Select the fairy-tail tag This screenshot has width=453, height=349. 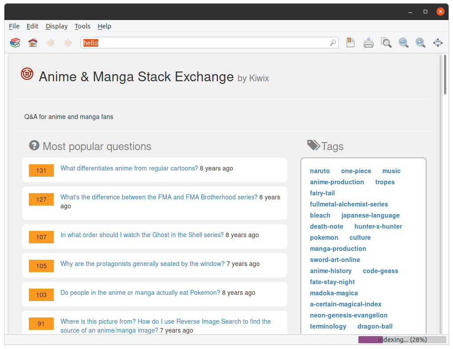pyautogui.click(x=322, y=193)
